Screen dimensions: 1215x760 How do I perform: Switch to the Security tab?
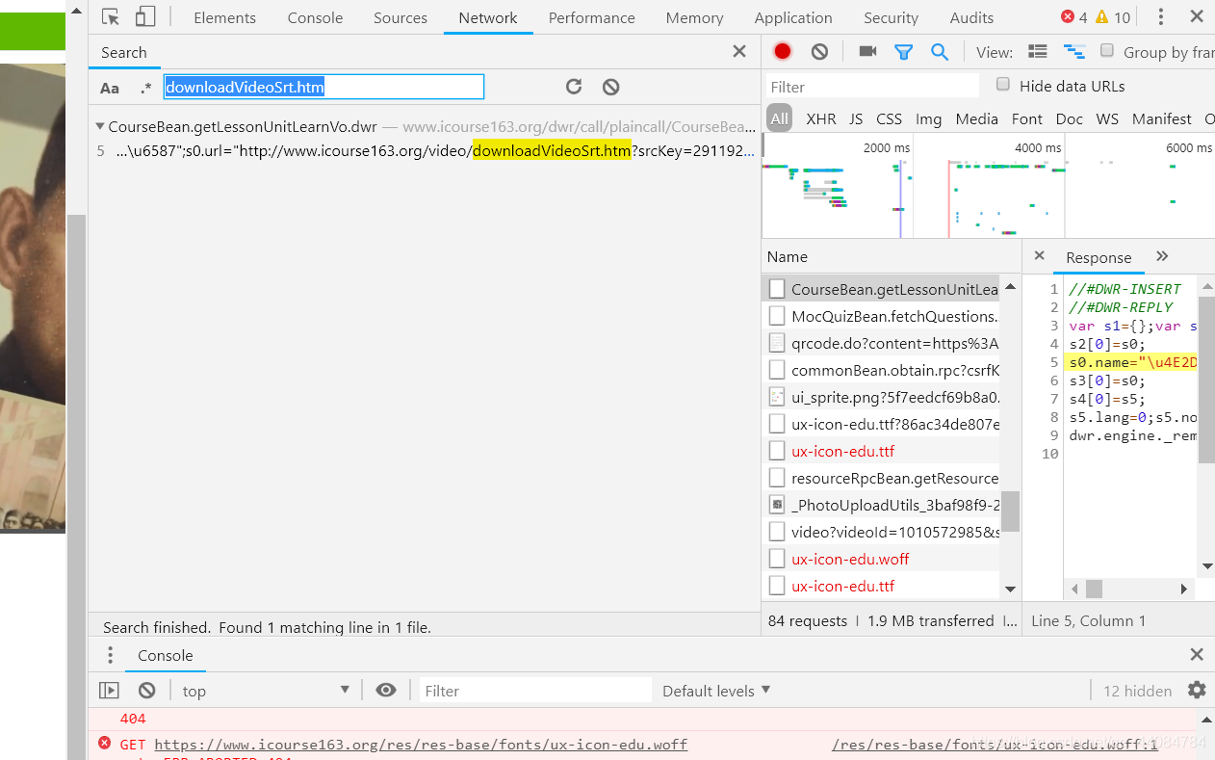tap(891, 17)
